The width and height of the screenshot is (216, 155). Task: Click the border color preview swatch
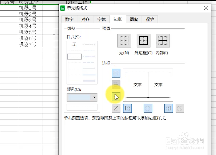(82, 107)
